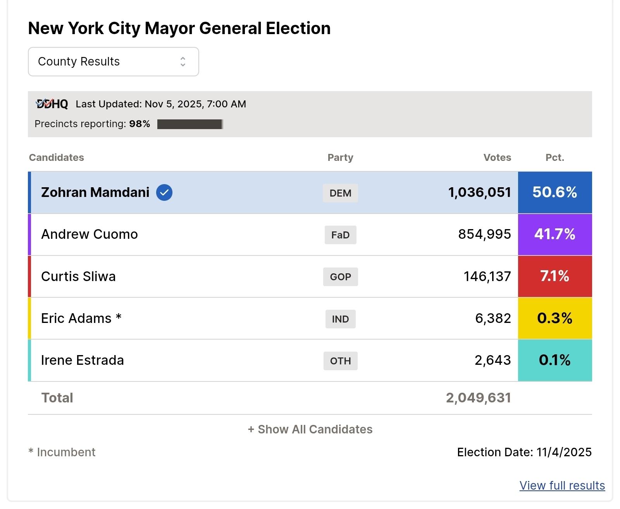Select the Andrew Cuomo candidate name
Viewport: 620px width, 509px height.
pyautogui.click(x=90, y=235)
